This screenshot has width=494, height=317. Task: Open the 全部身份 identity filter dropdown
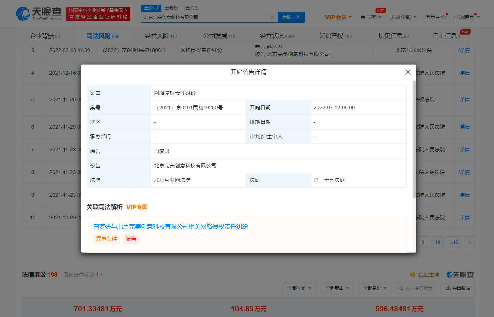[375, 288]
